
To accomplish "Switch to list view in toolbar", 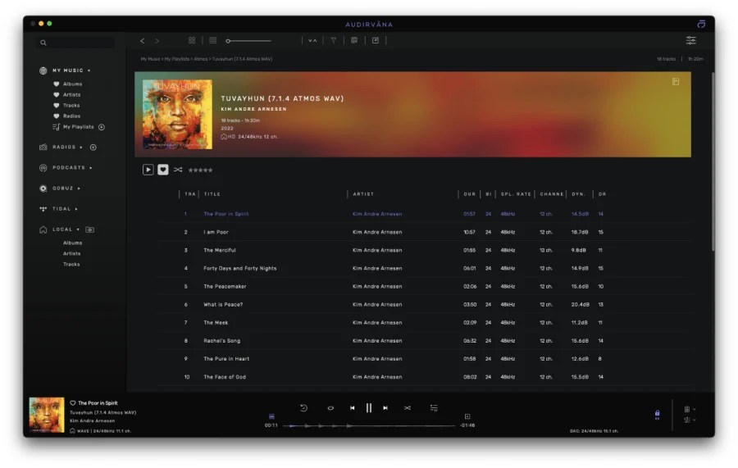I will coord(213,40).
